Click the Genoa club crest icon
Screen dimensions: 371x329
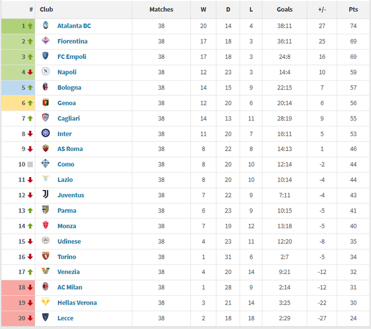pyautogui.click(x=46, y=102)
